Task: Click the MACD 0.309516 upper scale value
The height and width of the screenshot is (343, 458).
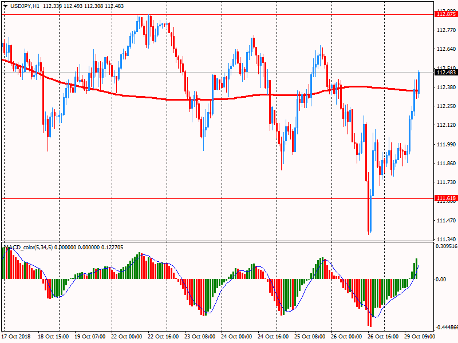Action: (x=447, y=246)
